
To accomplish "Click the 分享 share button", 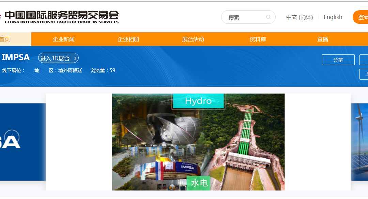I will [x=338, y=60].
